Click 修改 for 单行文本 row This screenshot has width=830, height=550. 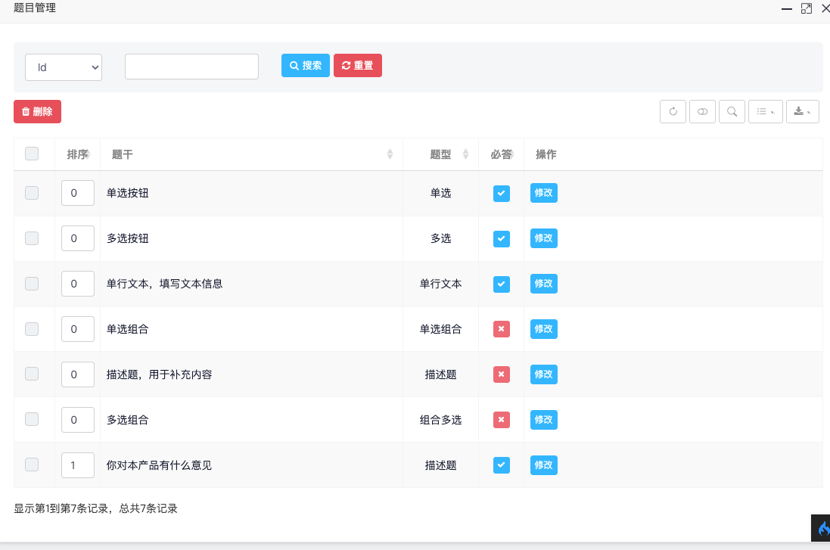pyautogui.click(x=543, y=284)
